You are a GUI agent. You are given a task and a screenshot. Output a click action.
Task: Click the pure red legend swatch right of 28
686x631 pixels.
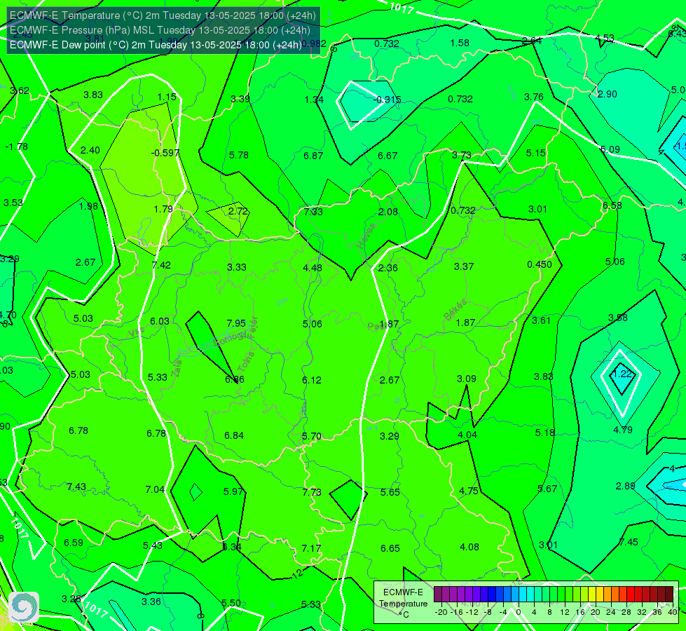(x=631, y=595)
